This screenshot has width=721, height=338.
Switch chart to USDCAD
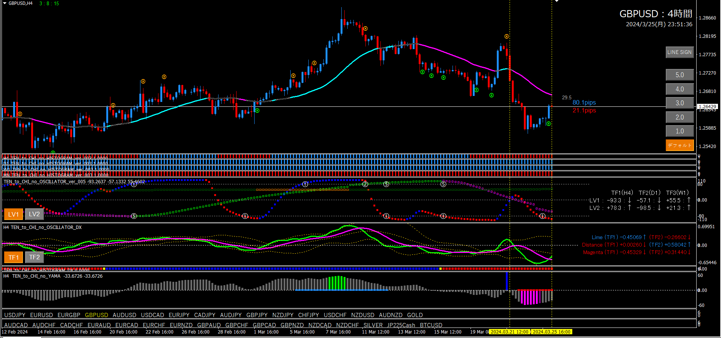coord(152,315)
